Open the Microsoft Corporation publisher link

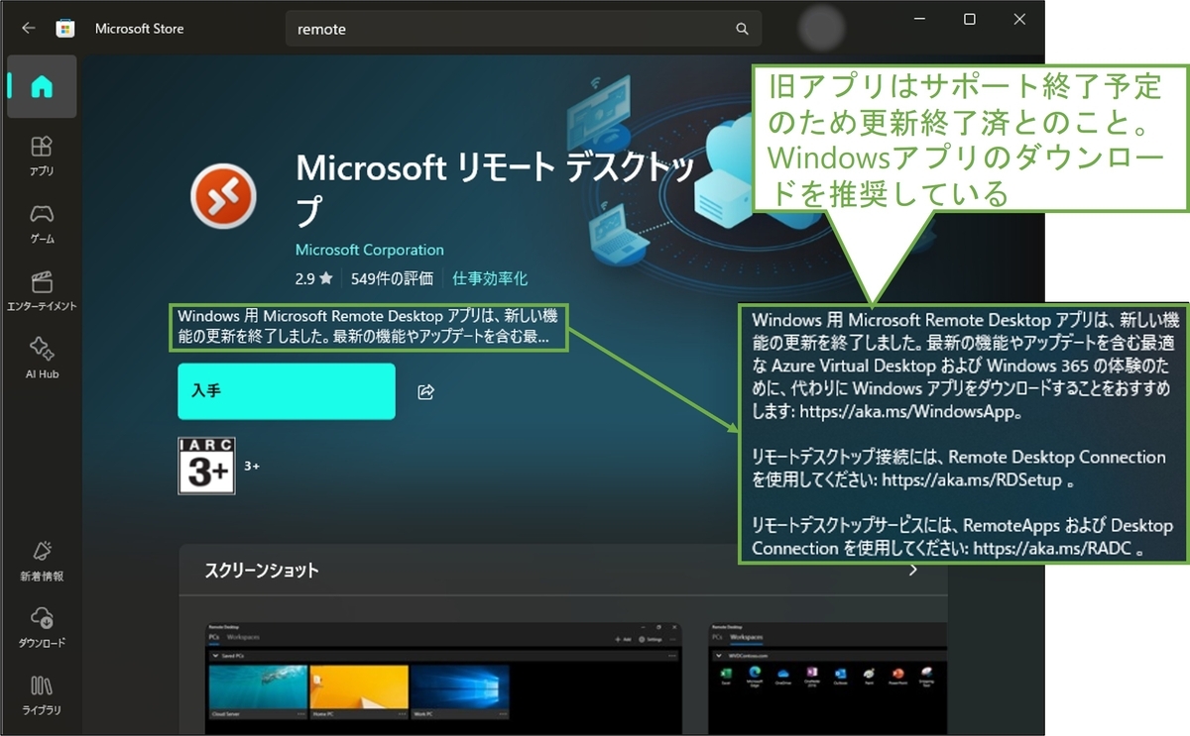370,250
